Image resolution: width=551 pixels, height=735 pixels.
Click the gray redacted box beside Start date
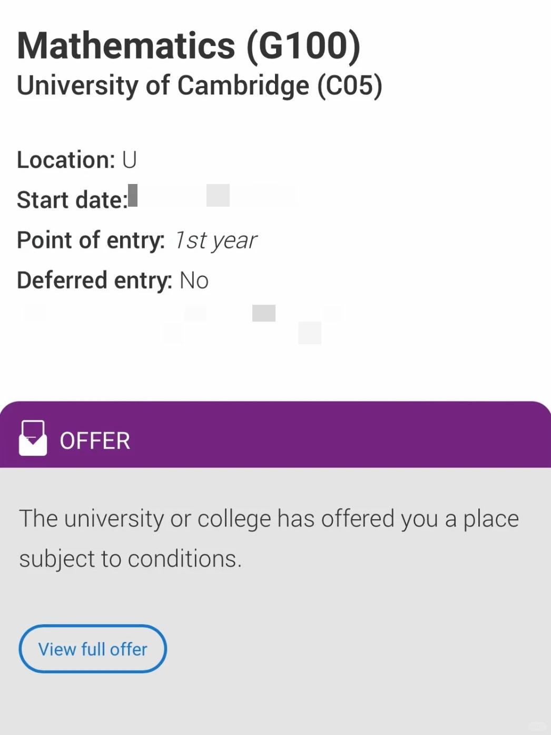pyautogui.click(x=218, y=195)
